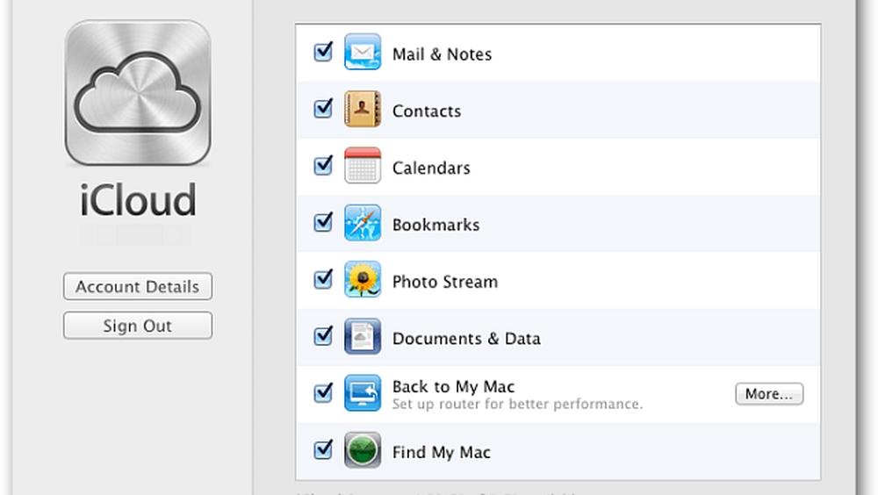The height and width of the screenshot is (495, 878).
Task: Click the large iCloud cloud logo
Action: [x=138, y=94]
